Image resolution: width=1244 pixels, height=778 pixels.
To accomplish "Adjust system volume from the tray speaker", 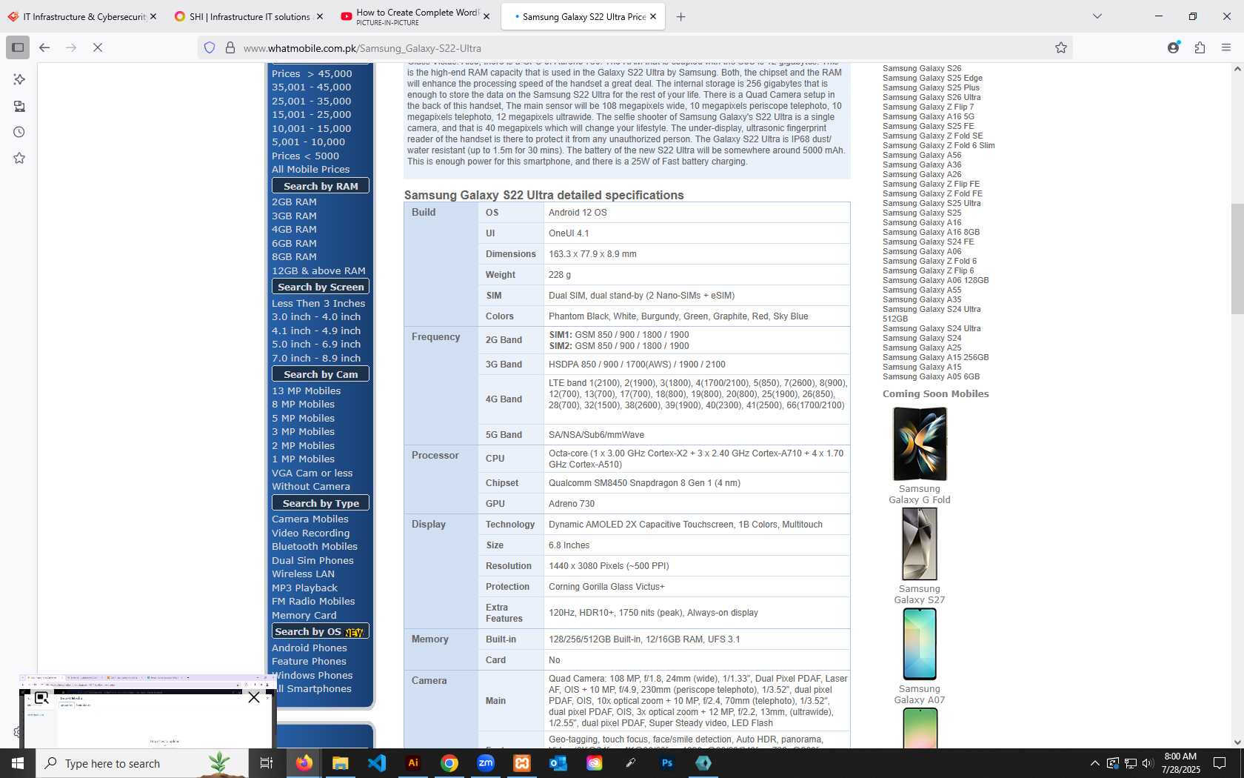I will (1148, 763).
